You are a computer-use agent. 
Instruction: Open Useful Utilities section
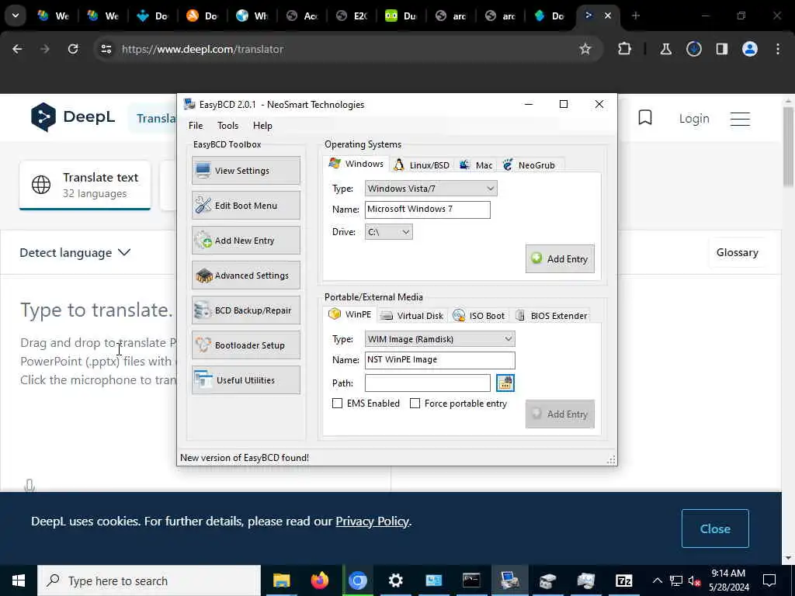[246, 380]
